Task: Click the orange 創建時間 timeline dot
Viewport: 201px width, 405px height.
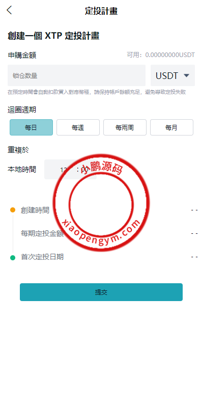Action: coord(13,210)
